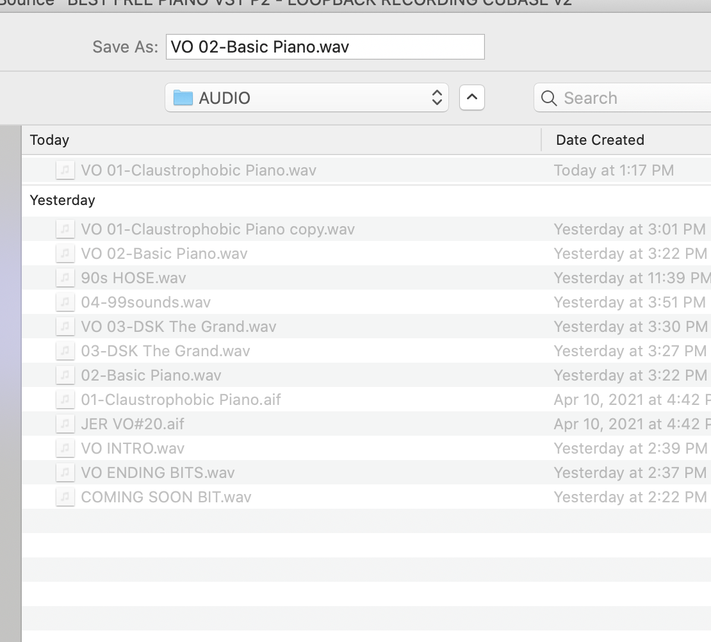Viewport: 711px width, 642px height.
Task: Click inside the Search field
Action: 628,98
